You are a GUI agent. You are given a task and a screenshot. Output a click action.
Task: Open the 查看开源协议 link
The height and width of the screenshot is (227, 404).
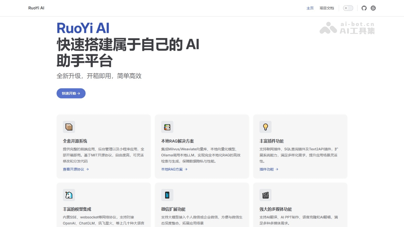pyautogui.click(x=73, y=169)
